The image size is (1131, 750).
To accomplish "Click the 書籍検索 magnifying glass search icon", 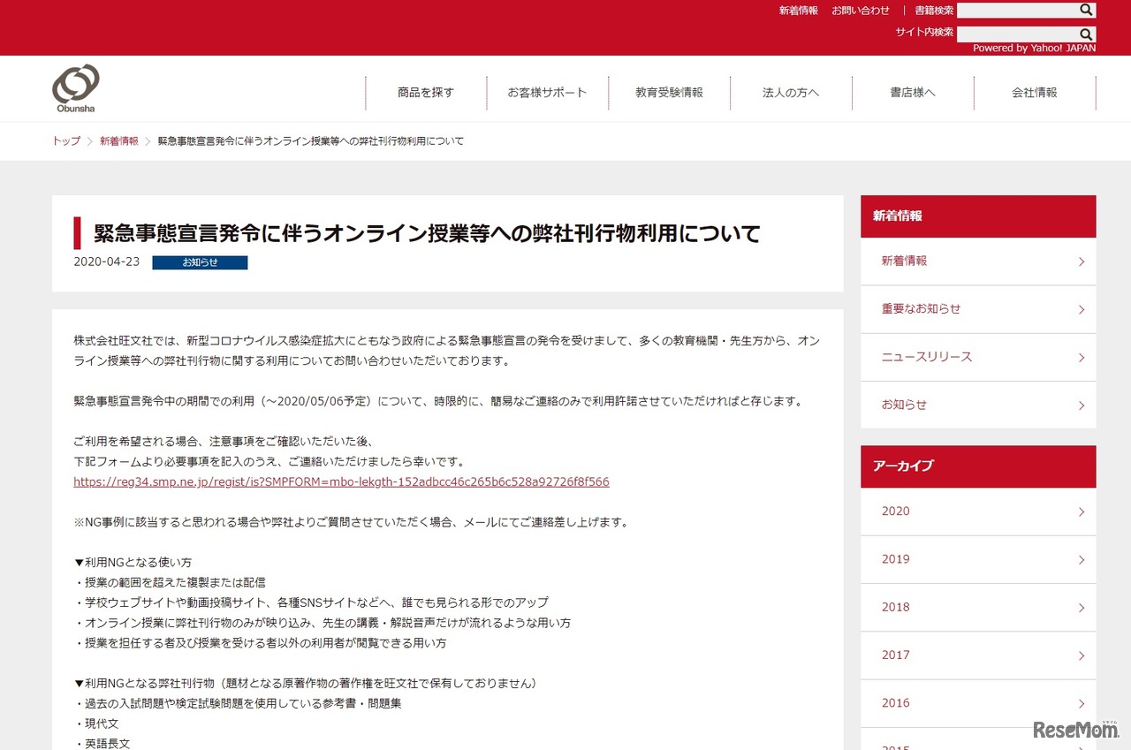I will click(x=1085, y=10).
